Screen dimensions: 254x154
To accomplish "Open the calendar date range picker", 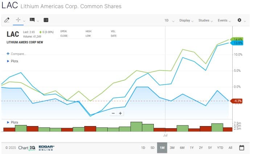I will [x=242, y=147].
